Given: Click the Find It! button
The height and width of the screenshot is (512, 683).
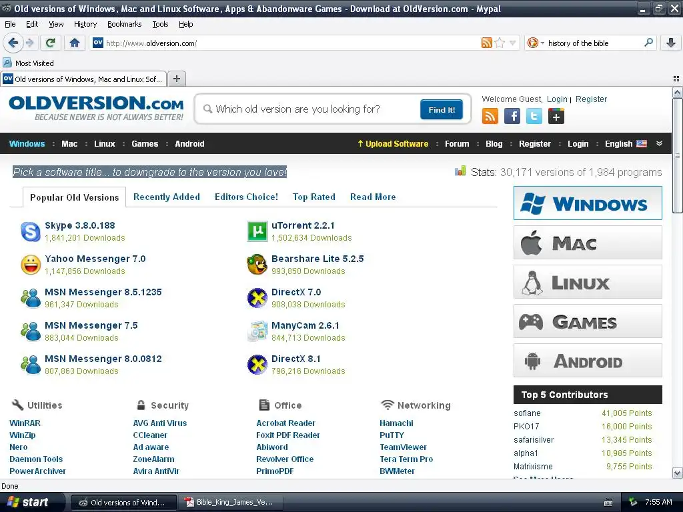Looking at the screenshot, I should pyautogui.click(x=442, y=109).
